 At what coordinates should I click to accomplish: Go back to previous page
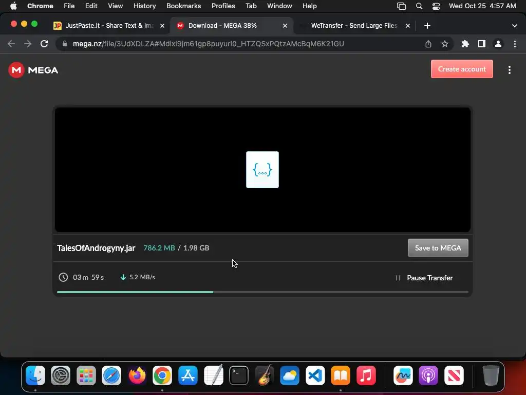[11, 44]
